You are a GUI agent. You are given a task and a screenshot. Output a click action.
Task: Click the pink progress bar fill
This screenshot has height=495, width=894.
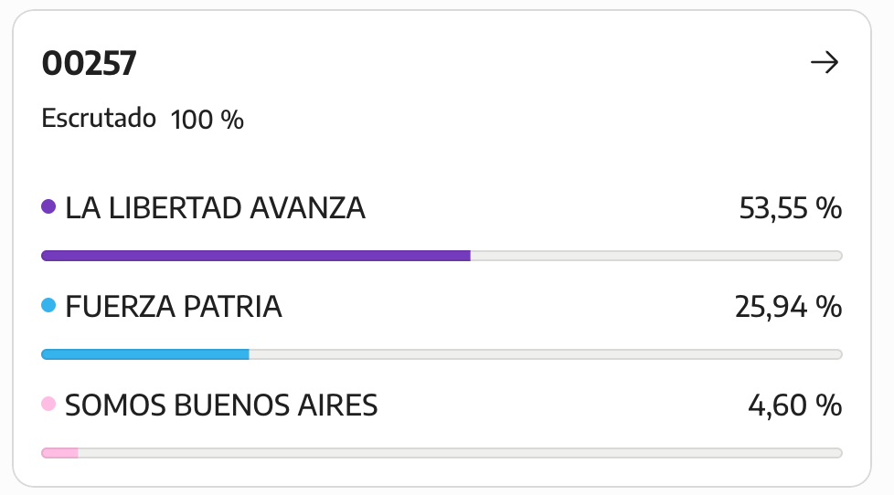(59, 453)
